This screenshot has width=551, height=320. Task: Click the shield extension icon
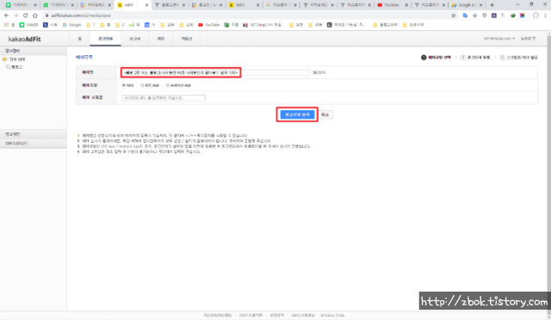pyautogui.click(x=484, y=15)
